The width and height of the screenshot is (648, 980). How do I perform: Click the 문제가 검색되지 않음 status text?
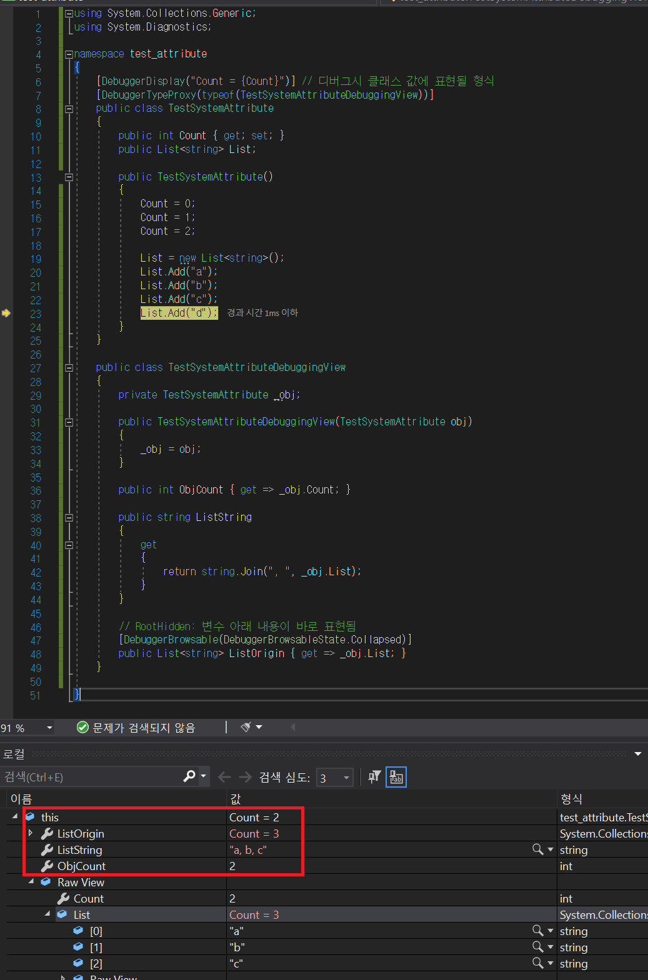tap(144, 728)
